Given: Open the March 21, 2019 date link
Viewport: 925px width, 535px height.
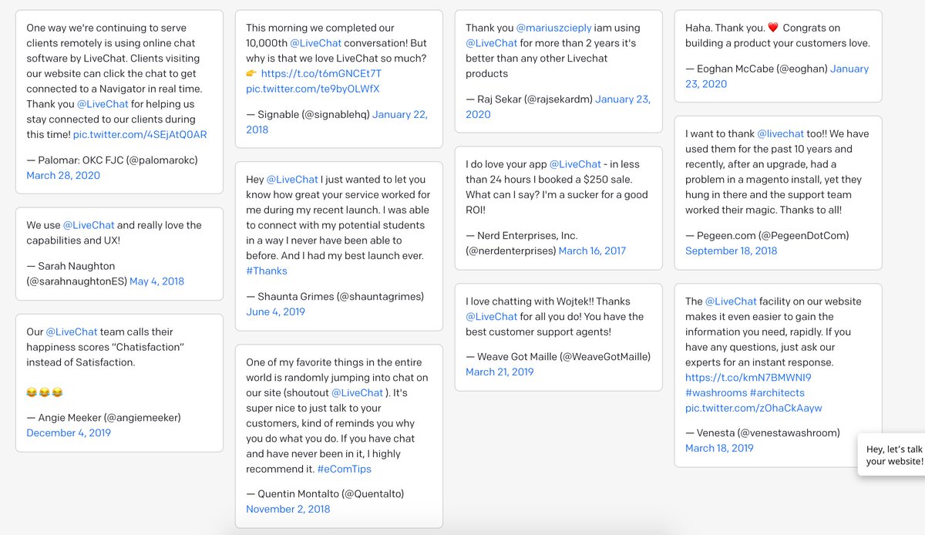Looking at the screenshot, I should click(x=499, y=372).
